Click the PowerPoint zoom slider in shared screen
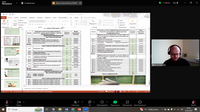200x112 pixels. (x=137, y=91)
